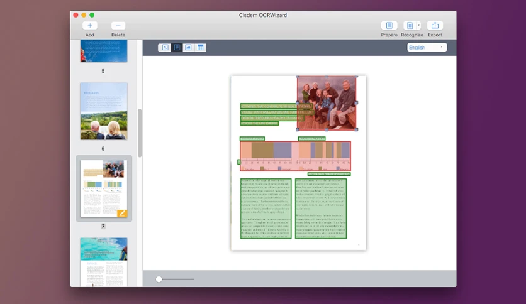Select the table zone marking tool
Image resolution: width=526 pixels, height=304 pixels.
[x=200, y=48]
